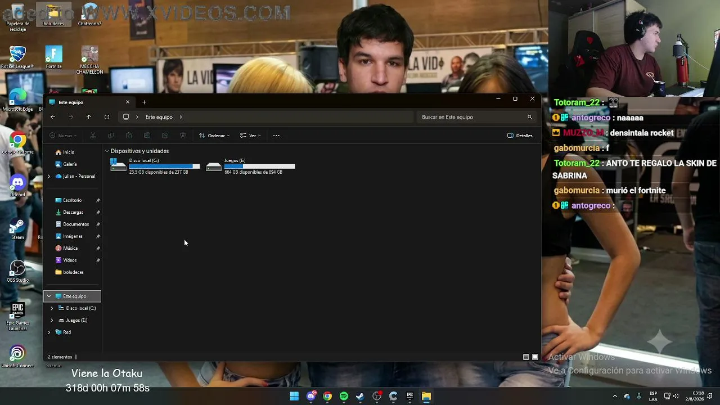720x405 pixels.
Task: Open Rocket League desktop shortcut
Action: point(17,57)
